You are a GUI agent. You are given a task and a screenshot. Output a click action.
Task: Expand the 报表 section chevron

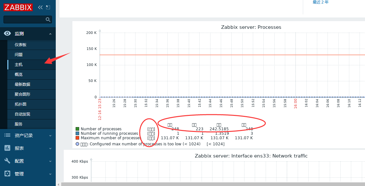[50, 148]
